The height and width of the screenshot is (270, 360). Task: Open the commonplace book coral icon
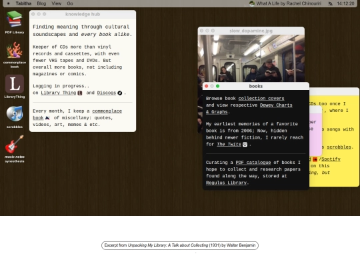(15, 55)
